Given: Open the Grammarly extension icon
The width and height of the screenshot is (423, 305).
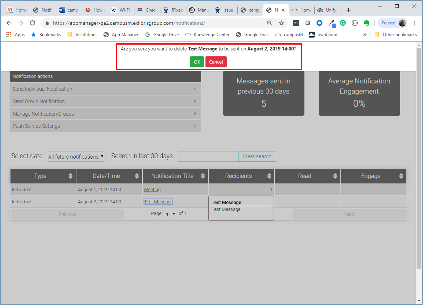Looking at the screenshot, I should (343, 23).
